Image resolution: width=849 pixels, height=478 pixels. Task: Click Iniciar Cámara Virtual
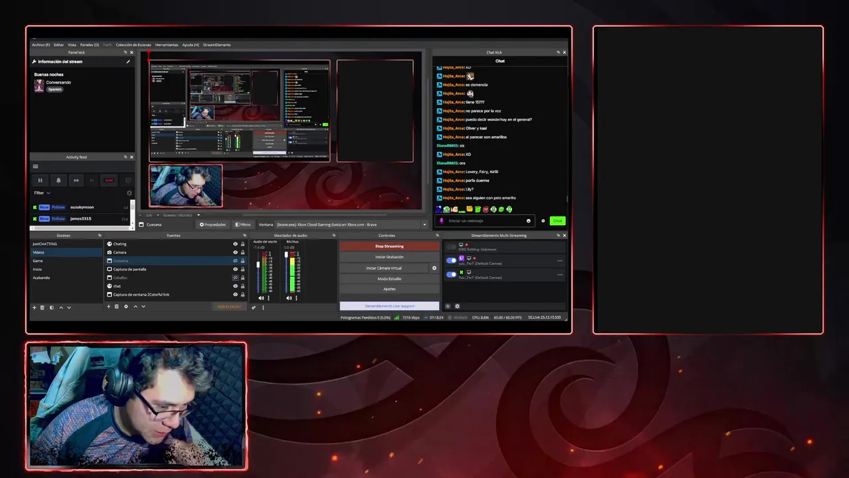pyautogui.click(x=384, y=268)
